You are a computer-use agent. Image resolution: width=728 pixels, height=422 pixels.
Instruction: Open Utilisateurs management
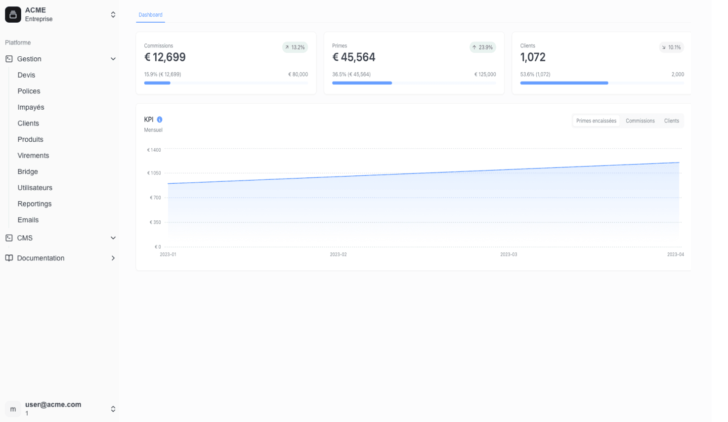[35, 188]
